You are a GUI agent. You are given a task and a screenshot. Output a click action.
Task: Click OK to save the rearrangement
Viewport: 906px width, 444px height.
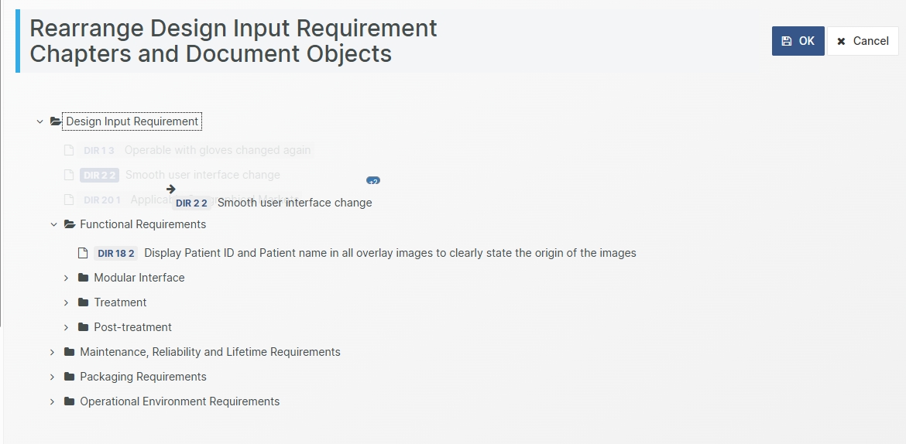pos(798,41)
